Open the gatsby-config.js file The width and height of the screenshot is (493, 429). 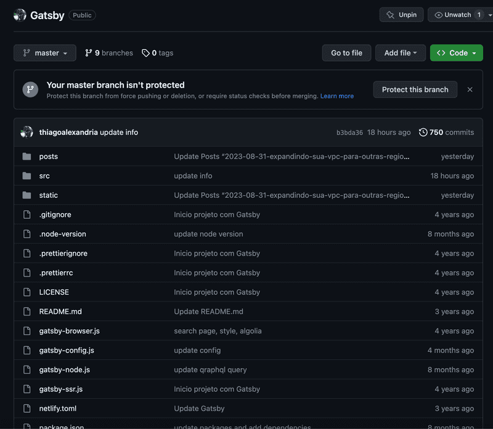[67, 350]
